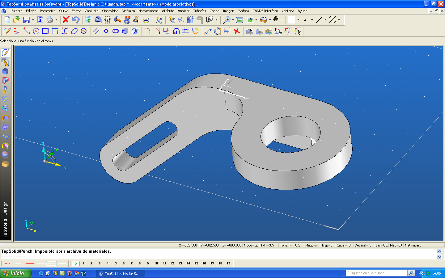
Task: Select the contour sketch pencil tool
Action: (7, 31)
